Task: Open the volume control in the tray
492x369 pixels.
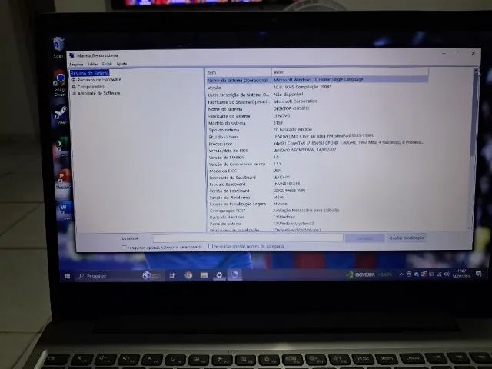Action: pyautogui.click(x=447, y=274)
